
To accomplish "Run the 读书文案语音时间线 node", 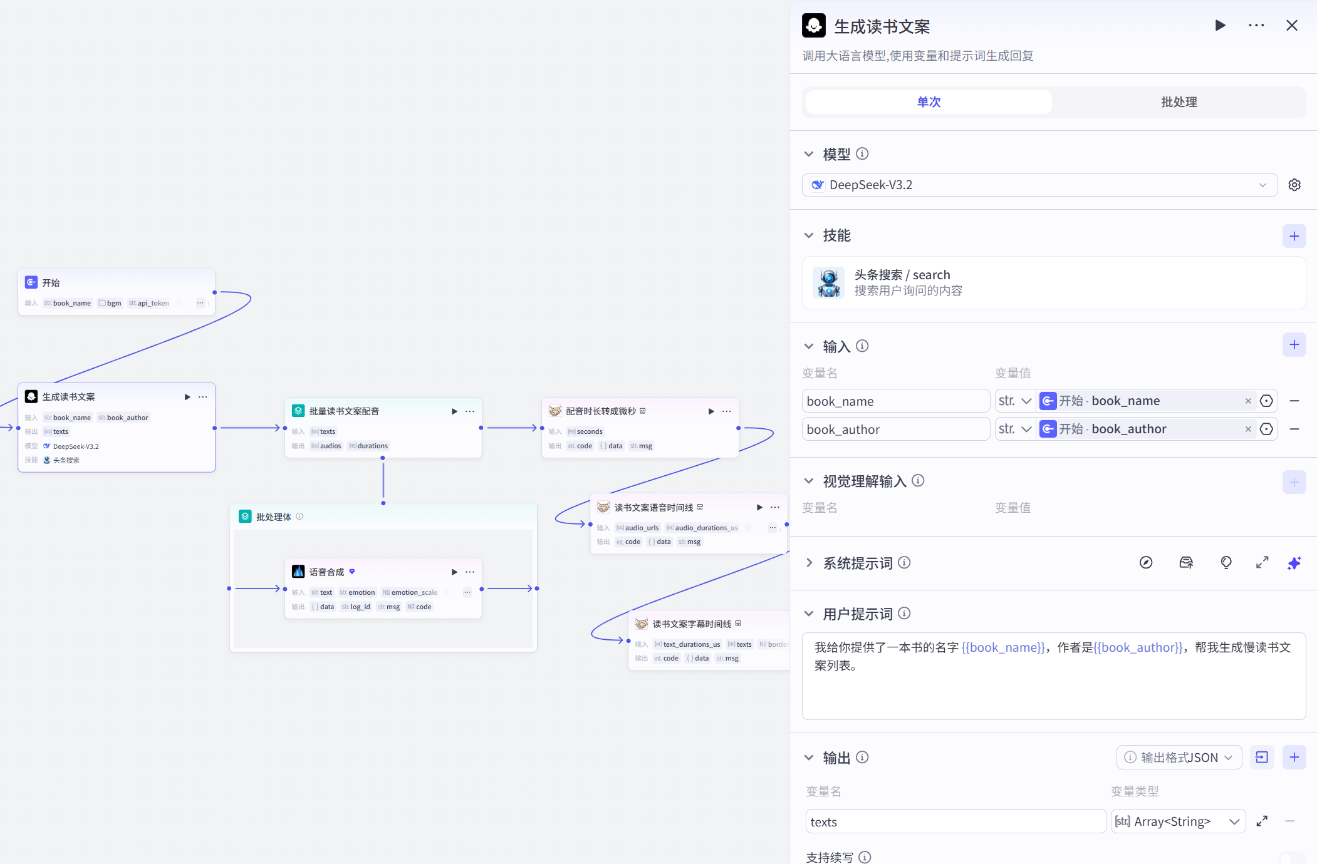I will pos(759,507).
